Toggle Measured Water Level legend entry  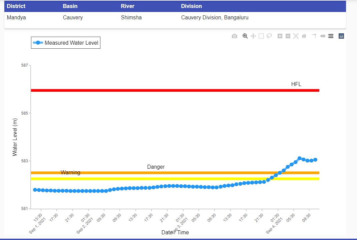pyautogui.click(x=66, y=43)
